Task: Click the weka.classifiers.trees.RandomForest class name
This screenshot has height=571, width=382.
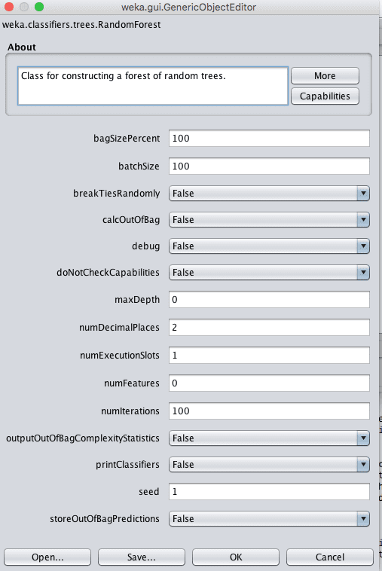Action: pos(81,25)
